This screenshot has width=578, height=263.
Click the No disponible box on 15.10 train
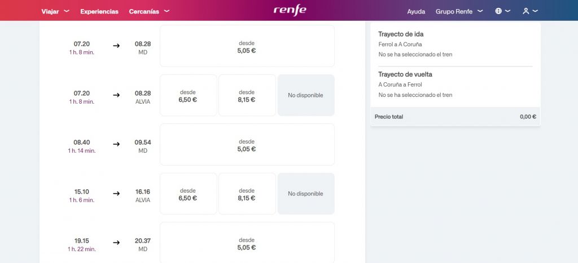click(306, 194)
